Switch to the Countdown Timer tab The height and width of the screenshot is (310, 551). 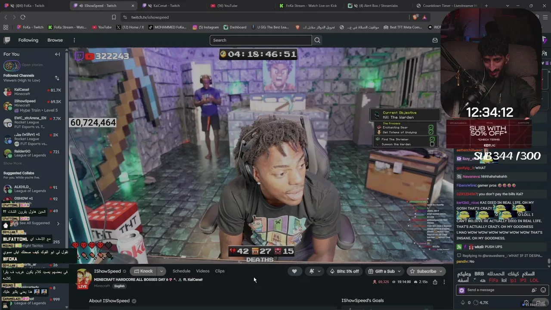coord(446,6)
